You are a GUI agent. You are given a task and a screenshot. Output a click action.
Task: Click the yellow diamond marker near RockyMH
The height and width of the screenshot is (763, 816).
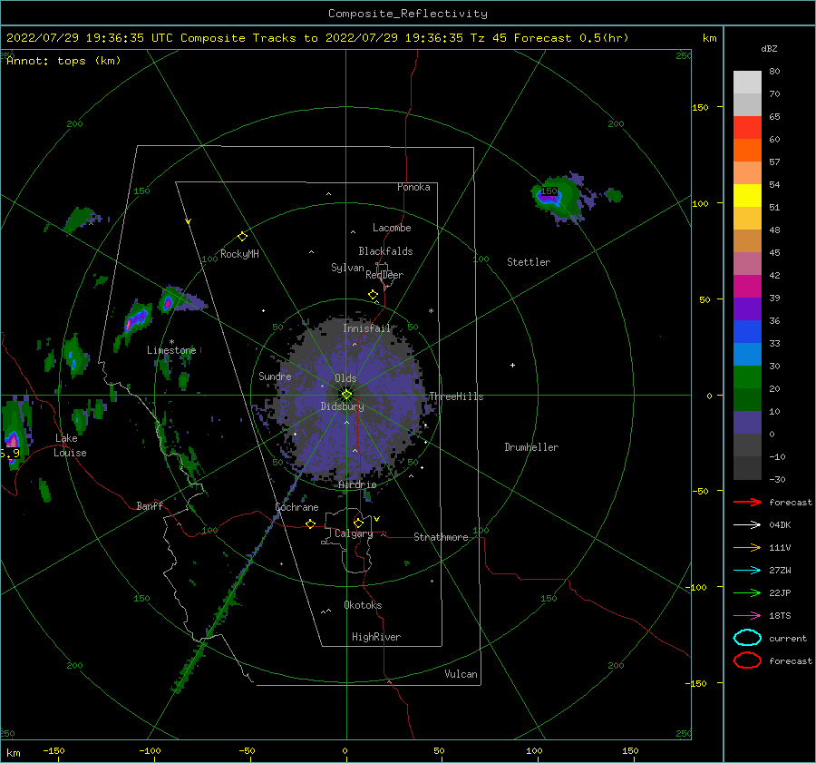click(x=242, y=237)
